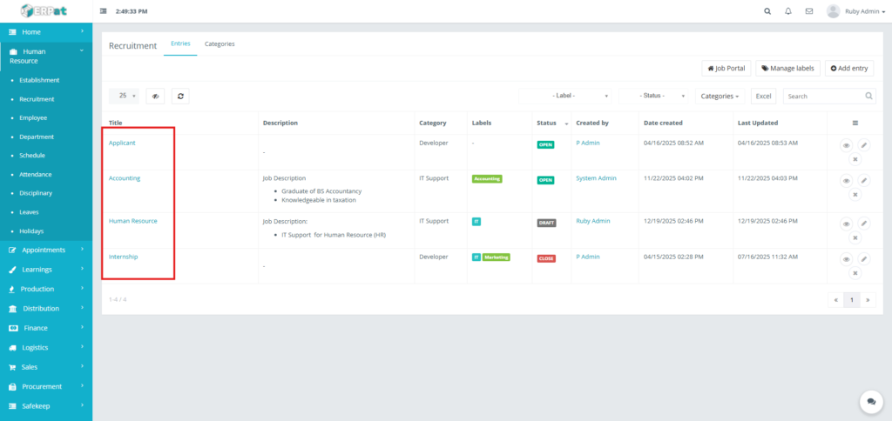Open the notifications bell icon
The height and width of the screenshot is (421, 892).
pyautogui.click(x=788, y=11)
